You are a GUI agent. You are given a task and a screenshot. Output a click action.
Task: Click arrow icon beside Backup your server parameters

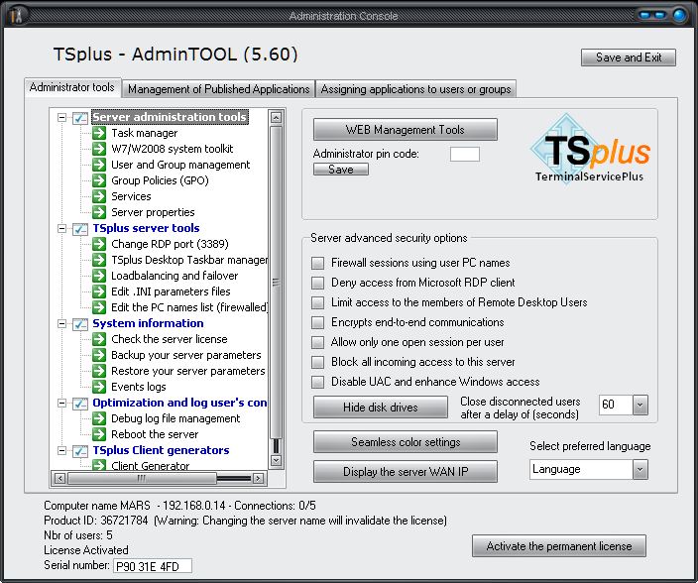[x=99, y=355]
